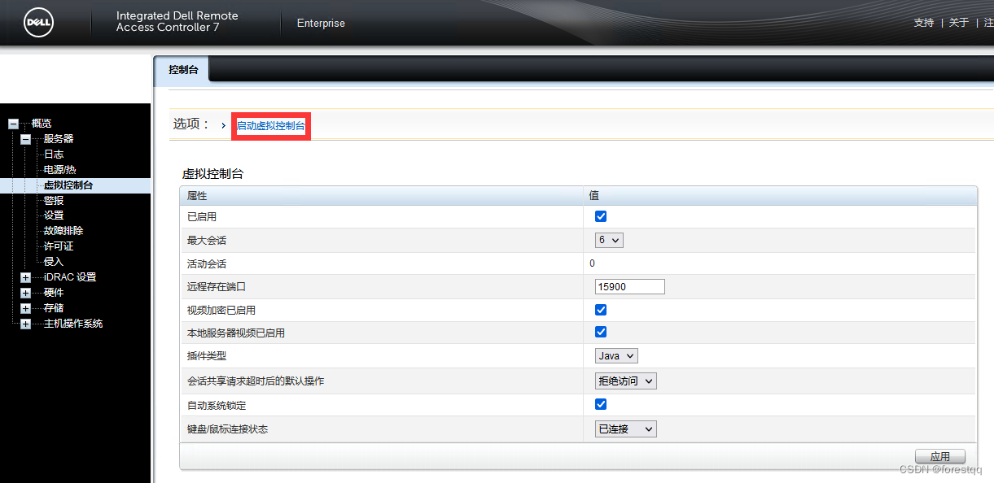Expand the 主机操作系统 tree node
Viewport: 994px width, 483px height.
26,324
